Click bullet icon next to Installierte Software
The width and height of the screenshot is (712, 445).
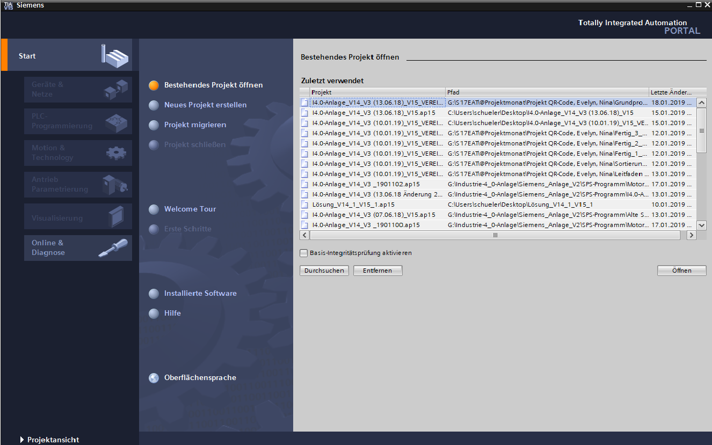coord(154,294)
